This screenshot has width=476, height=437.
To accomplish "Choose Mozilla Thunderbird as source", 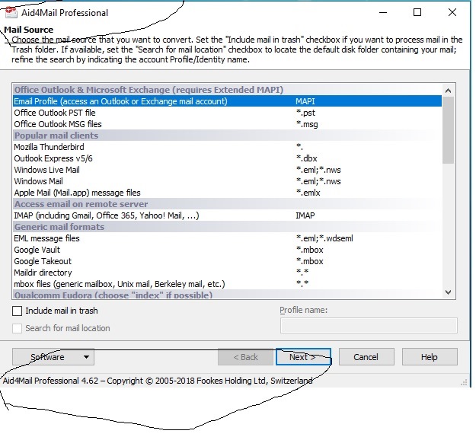I will tap(227, 147).
